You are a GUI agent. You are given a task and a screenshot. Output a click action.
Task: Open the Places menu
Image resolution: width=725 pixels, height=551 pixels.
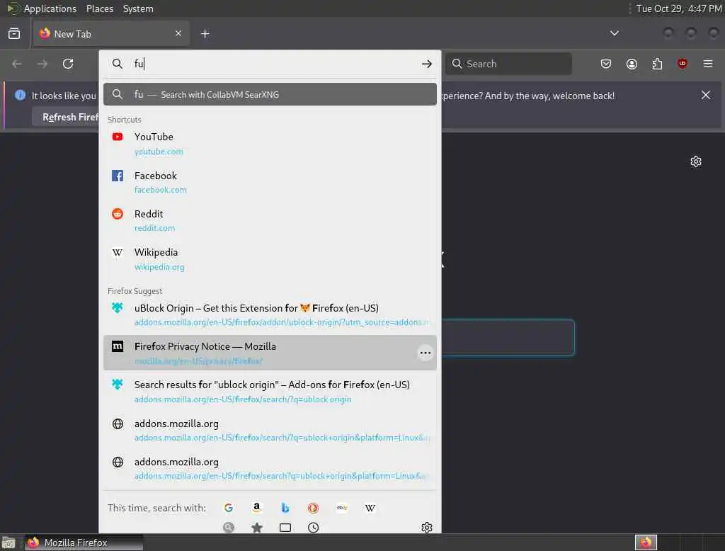[99, 8]
